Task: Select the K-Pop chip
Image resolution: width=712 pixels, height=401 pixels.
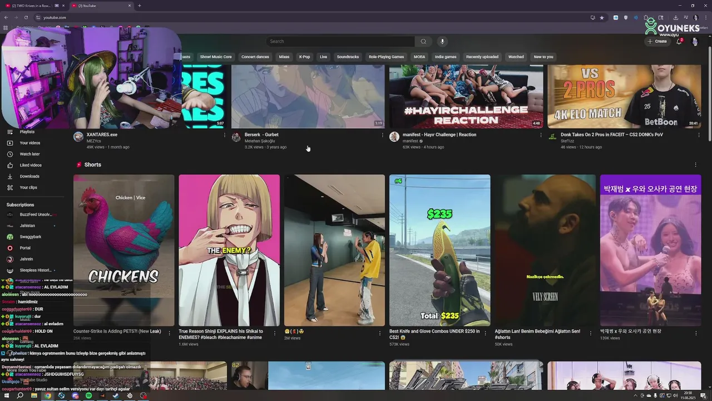Action: point(304,57)
